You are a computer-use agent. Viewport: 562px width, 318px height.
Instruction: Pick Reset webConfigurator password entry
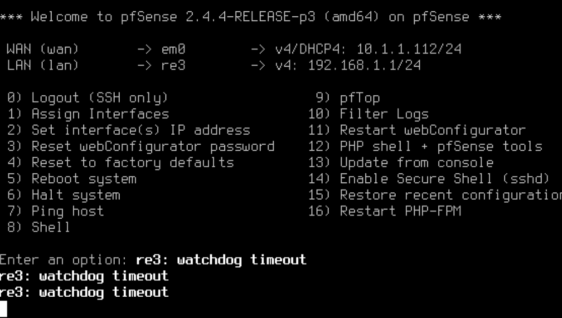coord(141,146)
